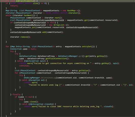The width and height of the screenshot is (135, 117).
Task: Click the entrySet method call
Action: pyautogui.click(x=87, y=47)
